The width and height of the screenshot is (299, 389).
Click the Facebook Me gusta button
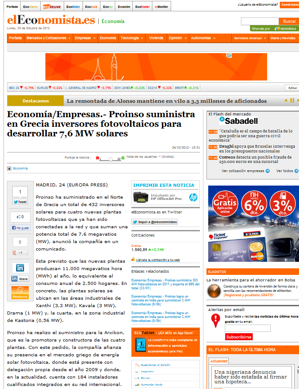pos(21,228)
